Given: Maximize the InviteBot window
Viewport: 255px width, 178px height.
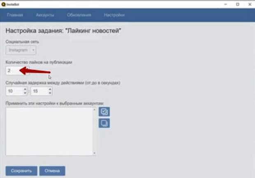Looking at the screenshot, I should 238,5.
